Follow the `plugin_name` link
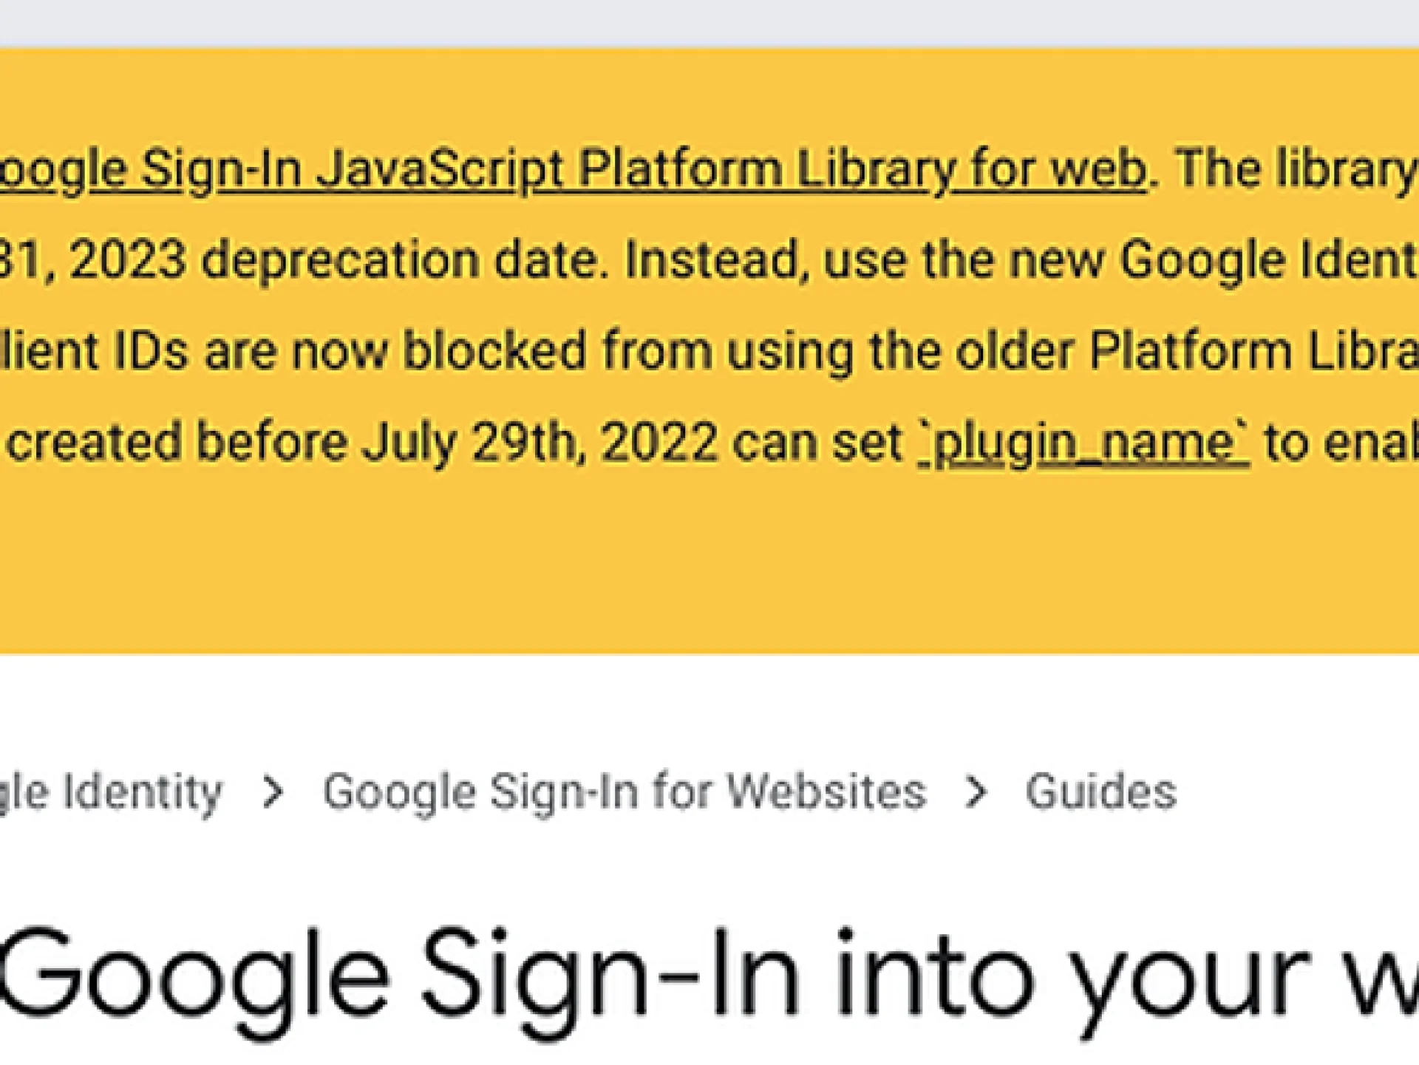1419x1065 pixels. [1083, 443]
